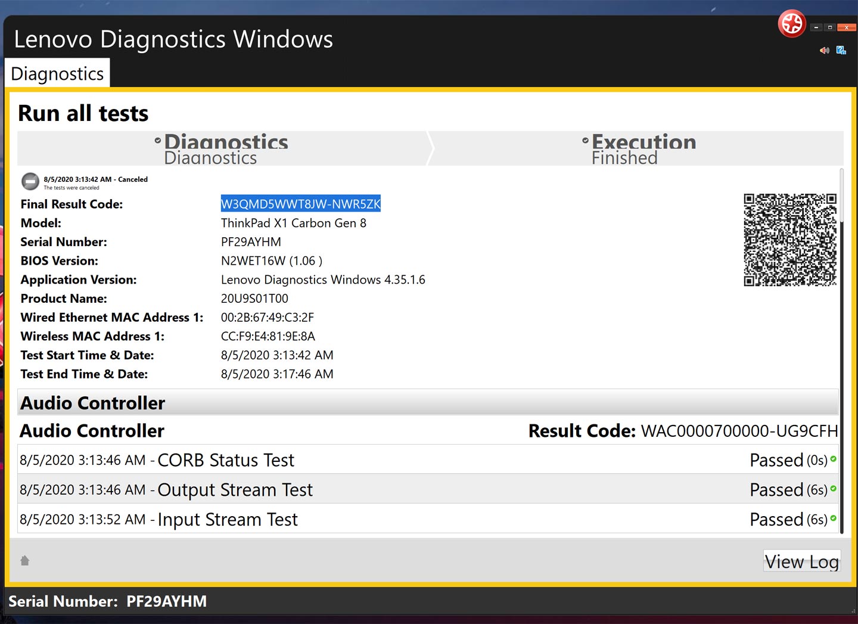The width and height of the screenshot is (858, 624).
Task: Collapse the Audio Controller section header
Action: click(x=428, y=403)
